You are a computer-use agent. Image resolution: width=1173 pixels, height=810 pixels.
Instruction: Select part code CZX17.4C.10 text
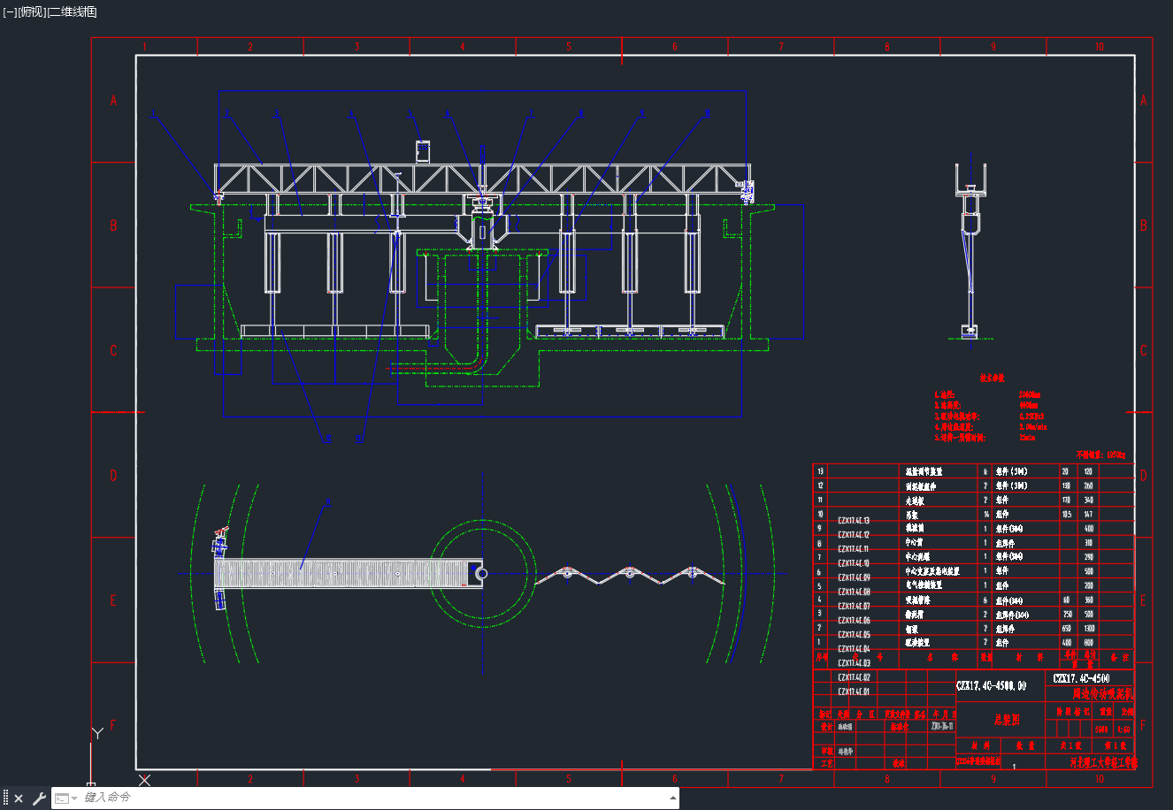[854, 563]
